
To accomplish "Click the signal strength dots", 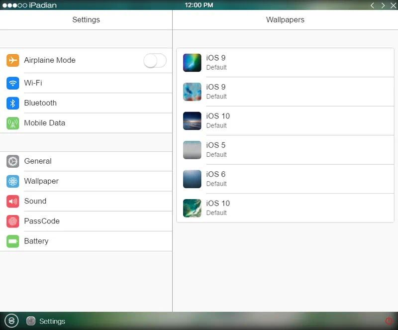I will 15,5.
